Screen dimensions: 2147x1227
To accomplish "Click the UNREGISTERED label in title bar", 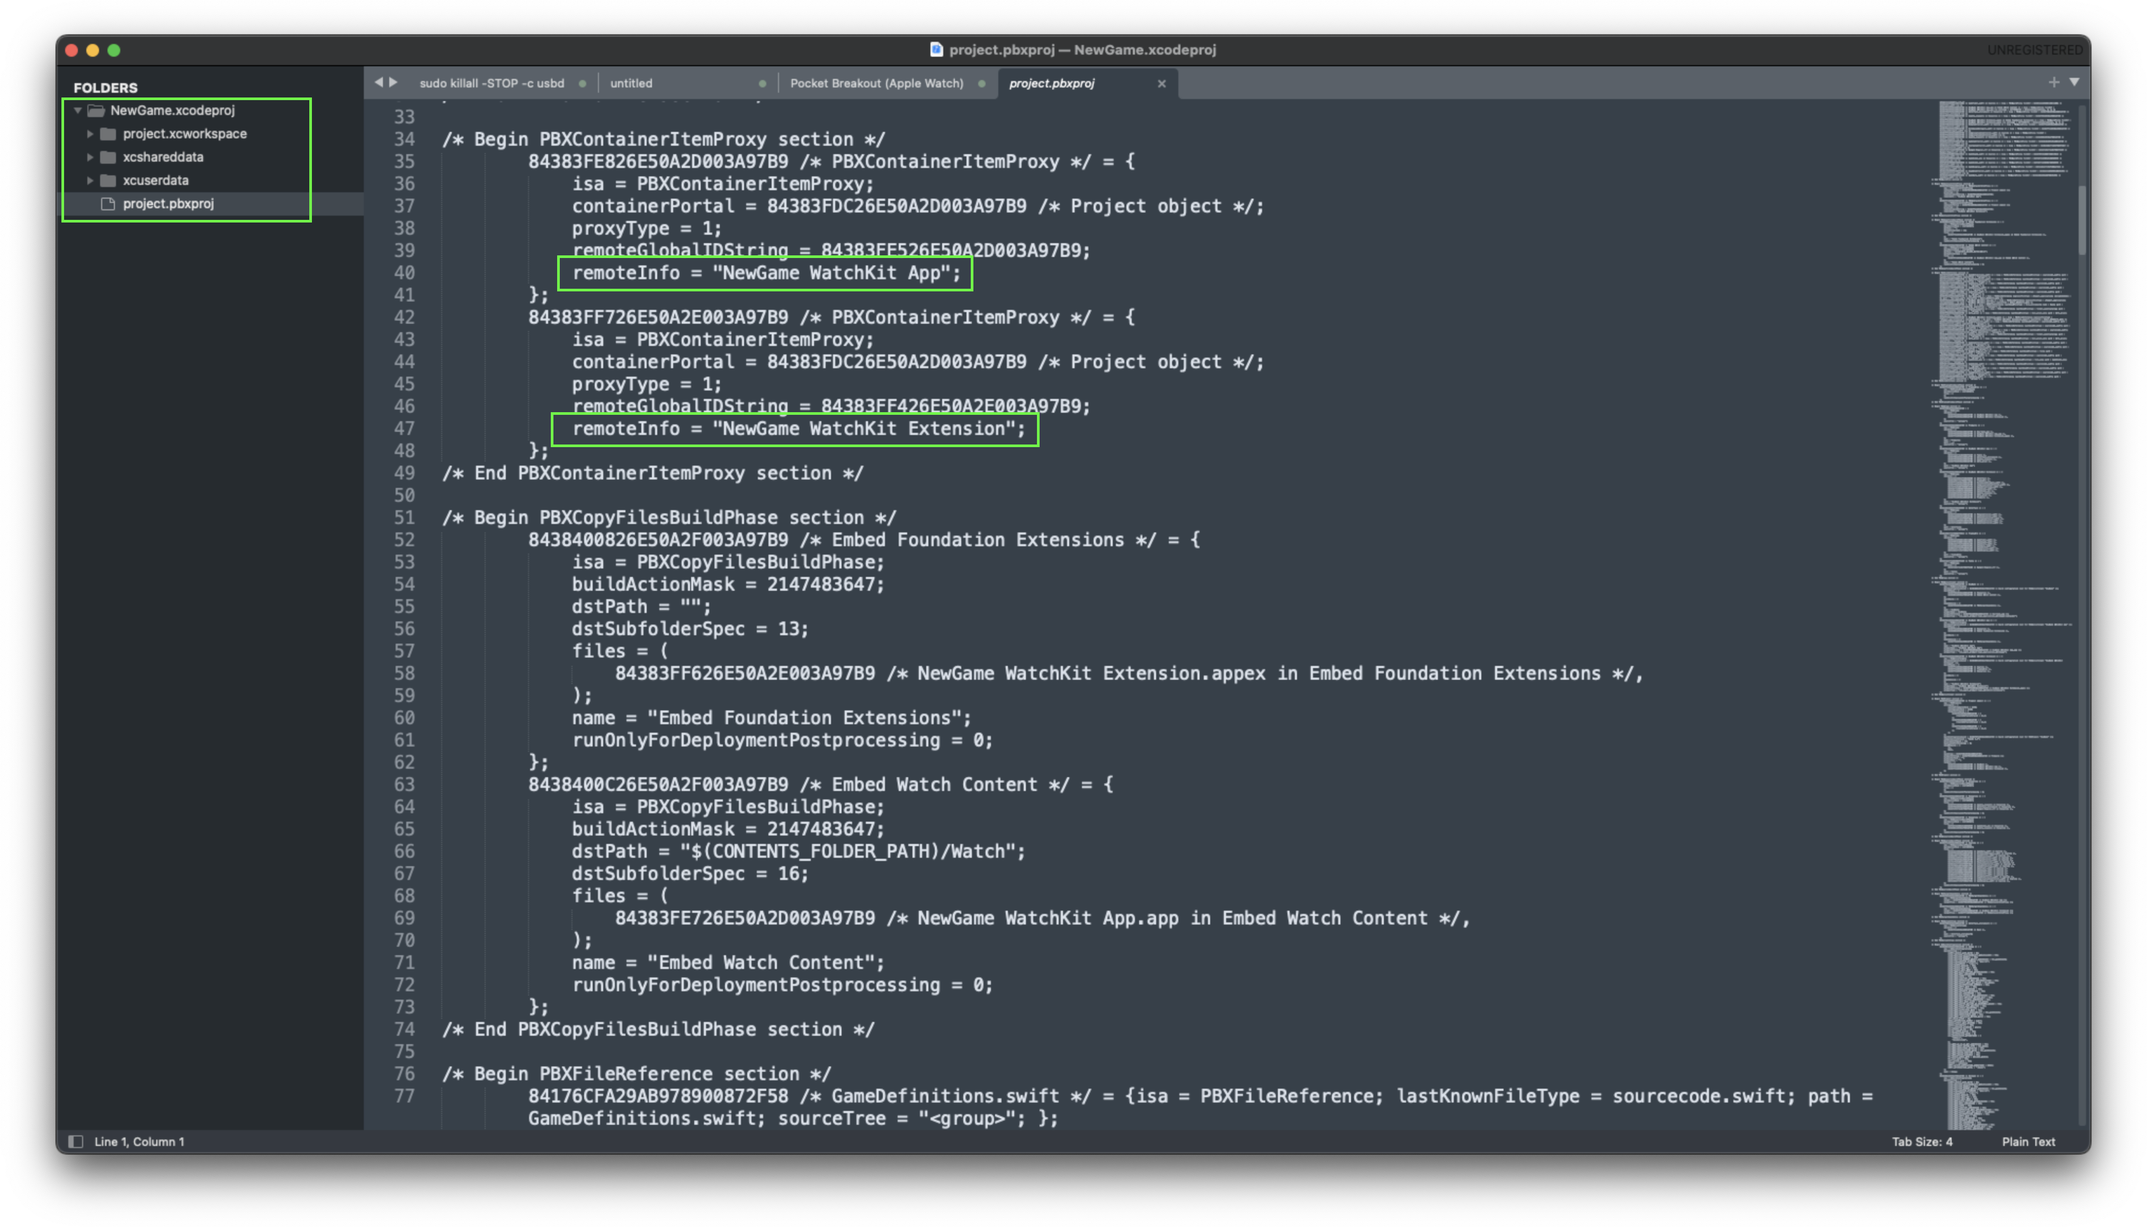I will pos(2034,50).
